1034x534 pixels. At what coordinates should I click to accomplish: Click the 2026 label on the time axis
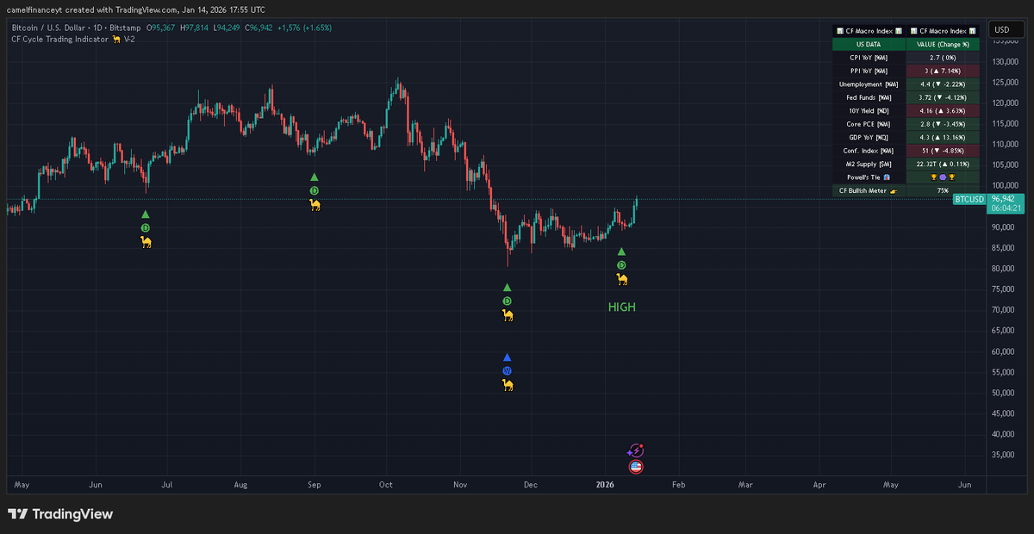coord(606,486)
